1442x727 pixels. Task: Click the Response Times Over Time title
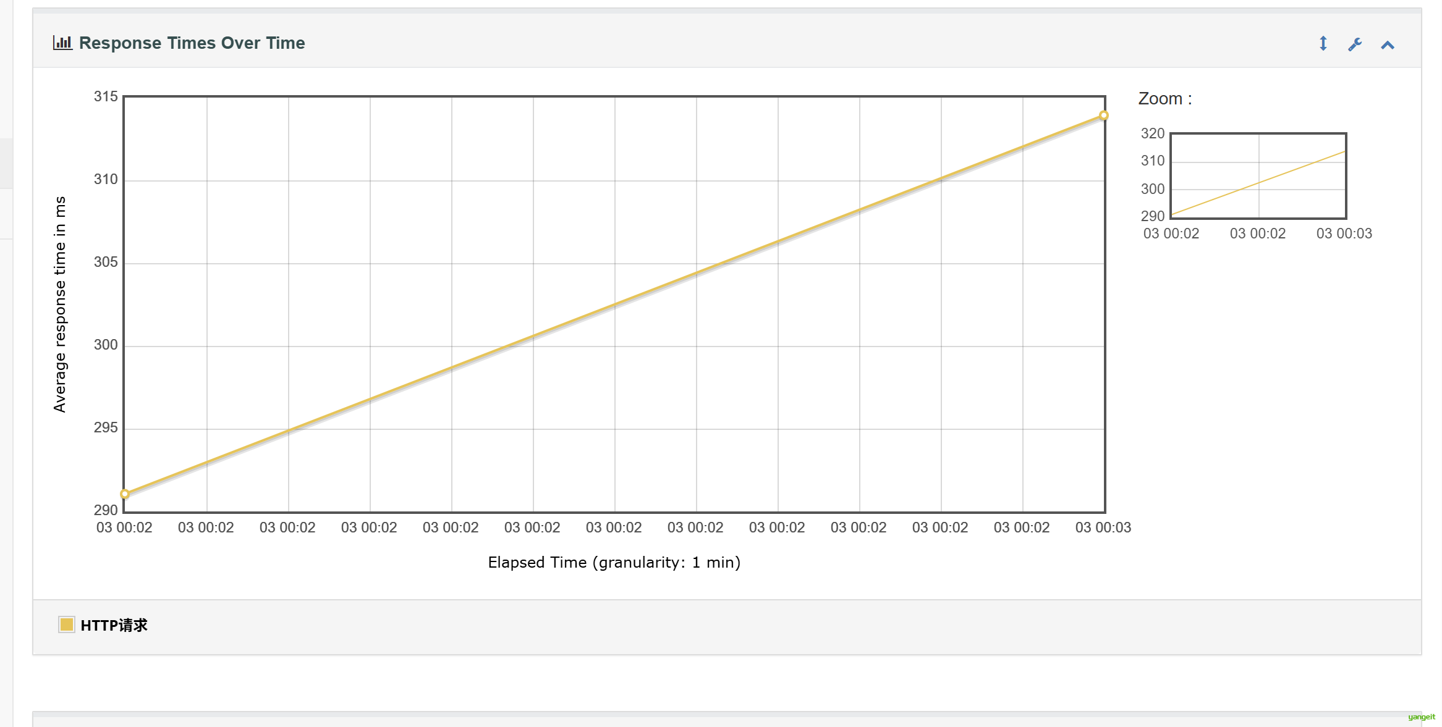click(192, 43)
